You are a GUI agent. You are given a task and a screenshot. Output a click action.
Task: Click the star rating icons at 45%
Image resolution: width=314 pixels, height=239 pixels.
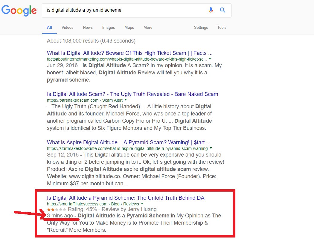[x=57, y=210]
